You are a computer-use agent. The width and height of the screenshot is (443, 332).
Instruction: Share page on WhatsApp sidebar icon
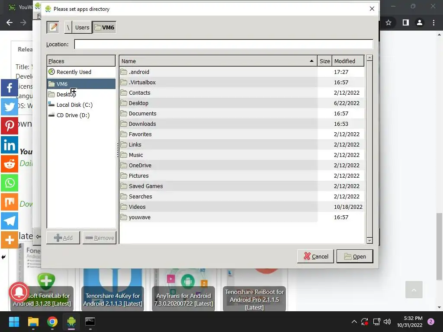pyautogui.click(x=10, y=183)
